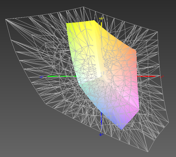Click the +L label at gamut center

coord(102,73)
